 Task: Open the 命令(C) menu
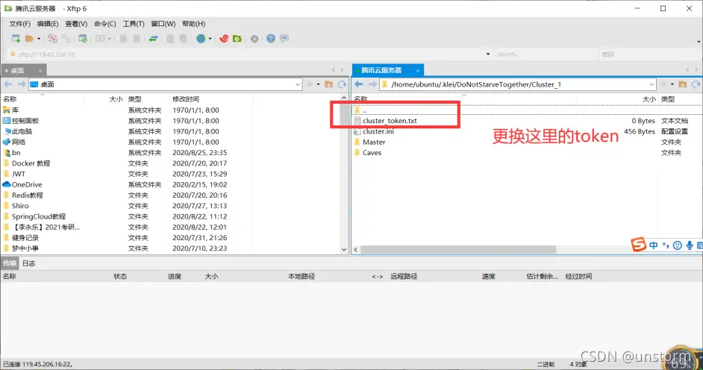point(105,24)
